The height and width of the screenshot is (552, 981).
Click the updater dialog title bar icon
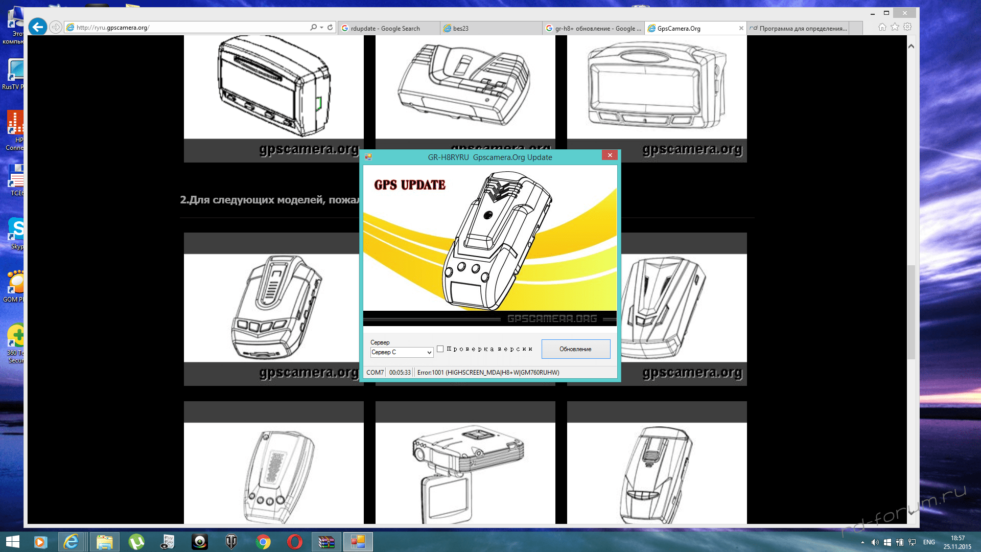coord(368,157)
